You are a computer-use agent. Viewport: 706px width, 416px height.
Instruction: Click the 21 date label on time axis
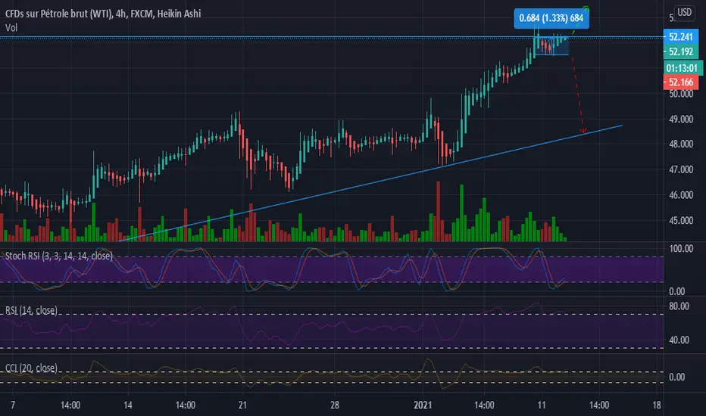pyautogui.click(x=242, y=405)
